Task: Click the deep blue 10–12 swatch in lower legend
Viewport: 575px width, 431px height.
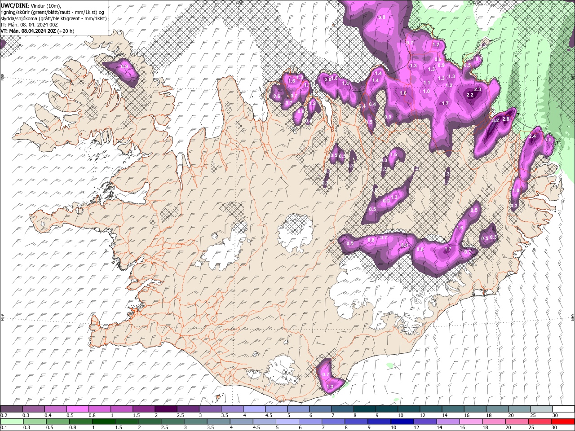Action: pos(402,422)
